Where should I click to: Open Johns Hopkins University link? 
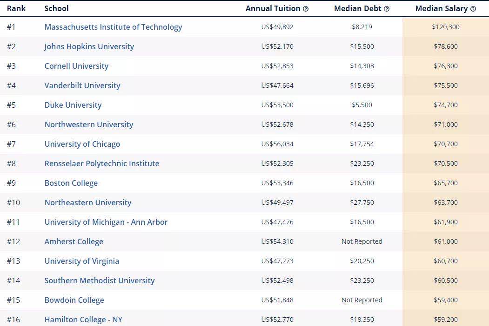[89, 46]
